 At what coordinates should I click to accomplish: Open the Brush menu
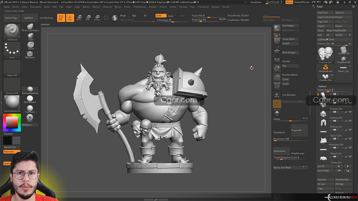(x=15, y=7)
